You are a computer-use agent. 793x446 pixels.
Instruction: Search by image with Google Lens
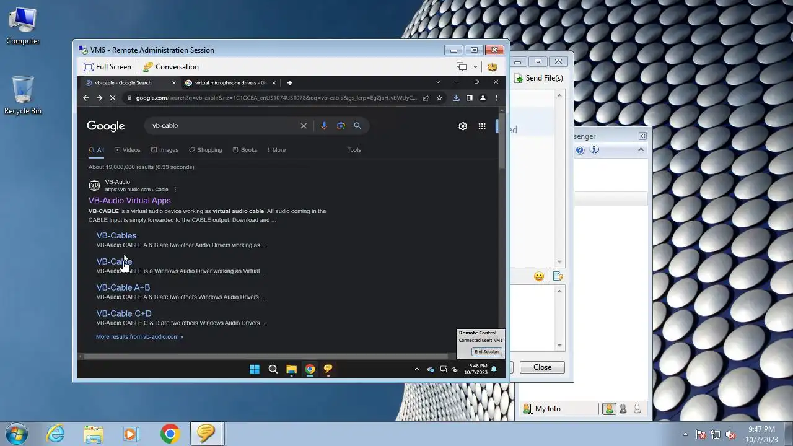click(341, 126)
